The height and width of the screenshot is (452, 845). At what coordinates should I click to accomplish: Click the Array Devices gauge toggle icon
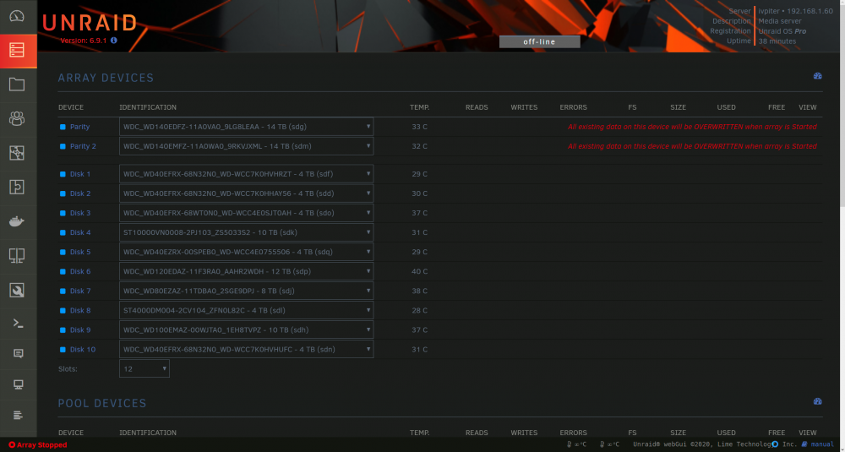pyautogui.click(x=817, y=76)
